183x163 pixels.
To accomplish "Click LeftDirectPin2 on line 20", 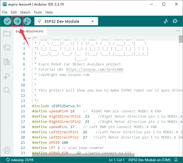I will click(x=64, y=137).
